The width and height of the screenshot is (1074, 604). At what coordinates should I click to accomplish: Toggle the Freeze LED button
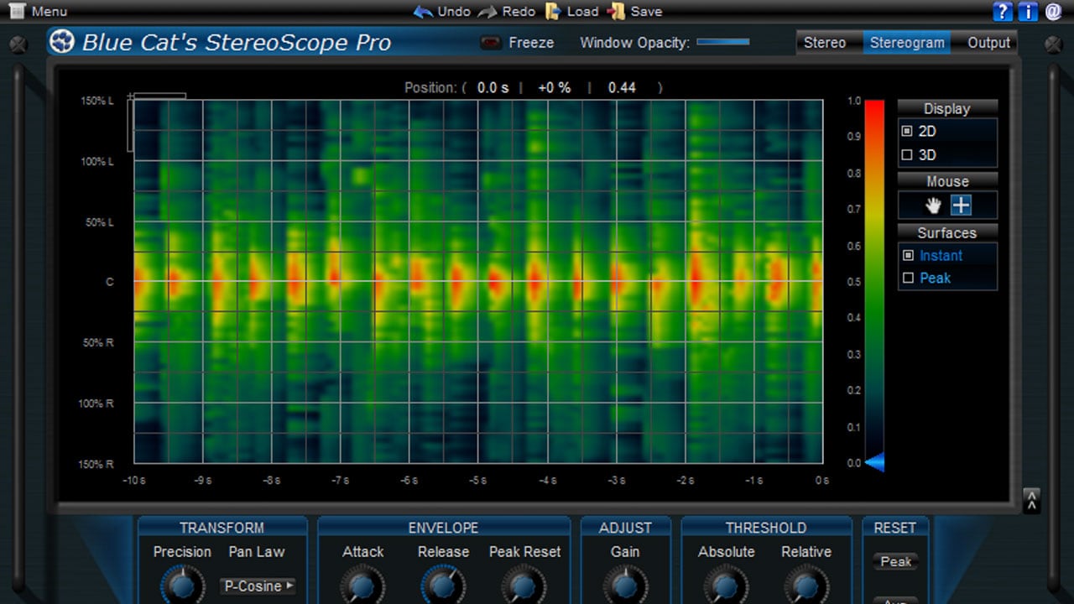(x=490, y=42)
